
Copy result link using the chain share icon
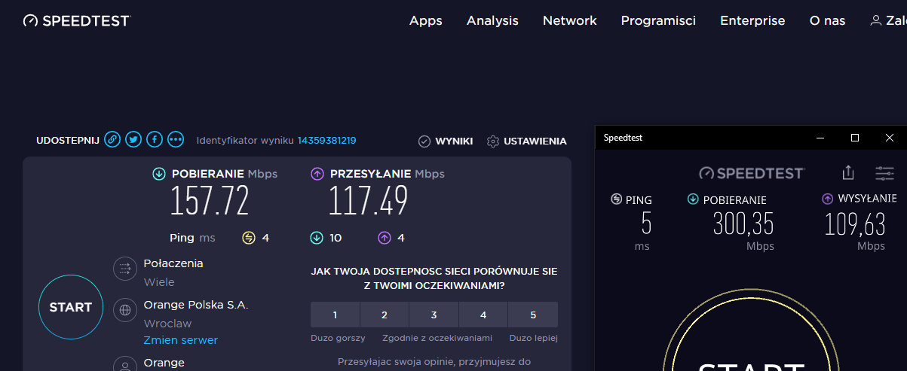click(x=112, y=139)
